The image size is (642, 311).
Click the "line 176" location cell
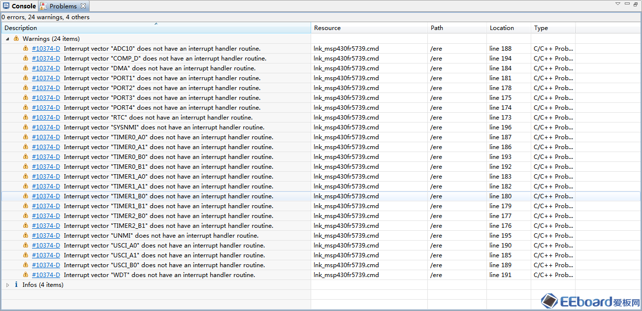tap(500, 225)
